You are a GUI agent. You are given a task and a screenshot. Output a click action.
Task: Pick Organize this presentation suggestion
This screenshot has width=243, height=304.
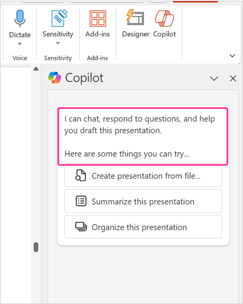[143, 227]
